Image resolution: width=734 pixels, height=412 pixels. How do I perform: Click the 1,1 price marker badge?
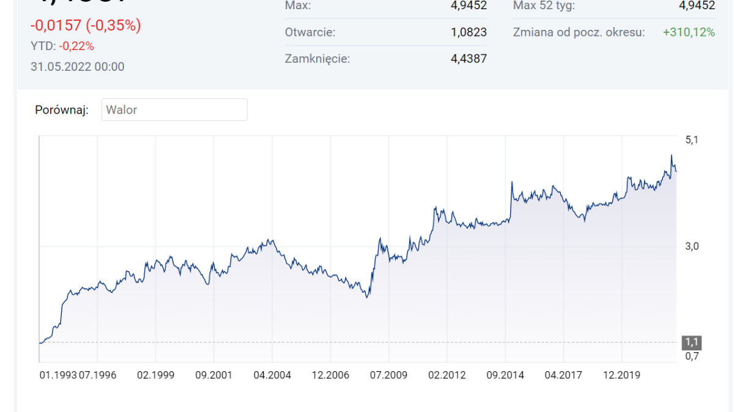(x=692, y=342)
